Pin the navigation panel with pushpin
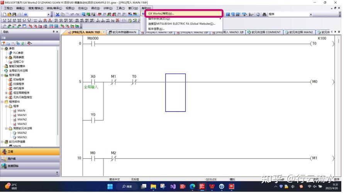344x193 pixels. (54, 32)
